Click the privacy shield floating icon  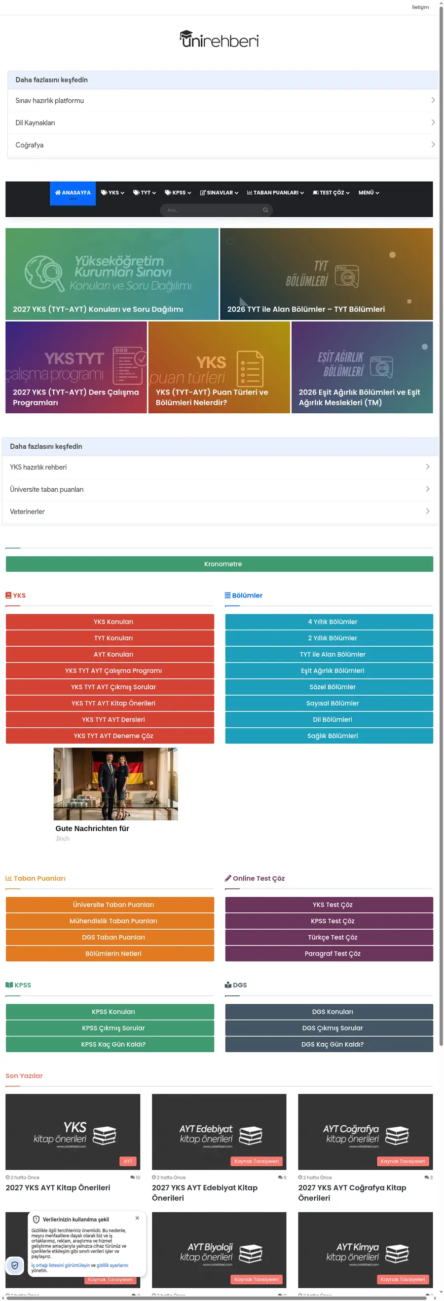pyautogui.click(x=15, y=1265)
